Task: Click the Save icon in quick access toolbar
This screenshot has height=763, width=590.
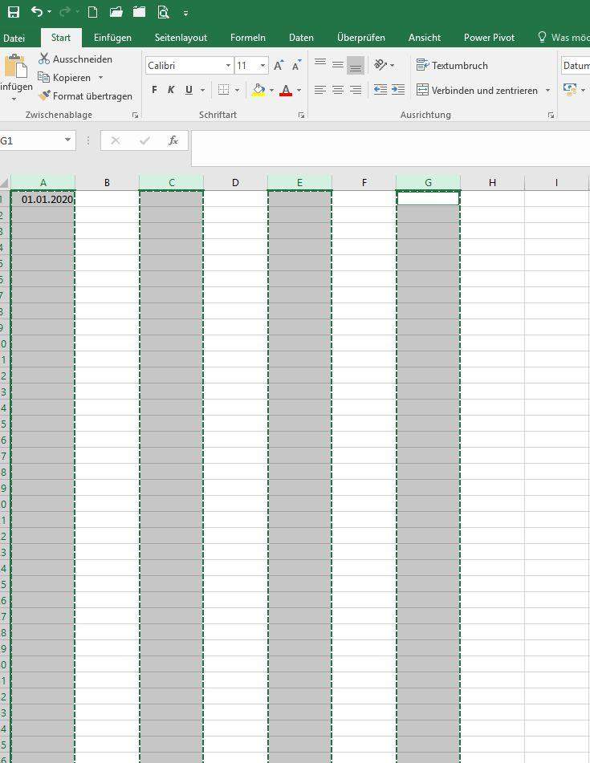Action: [14, 12]
